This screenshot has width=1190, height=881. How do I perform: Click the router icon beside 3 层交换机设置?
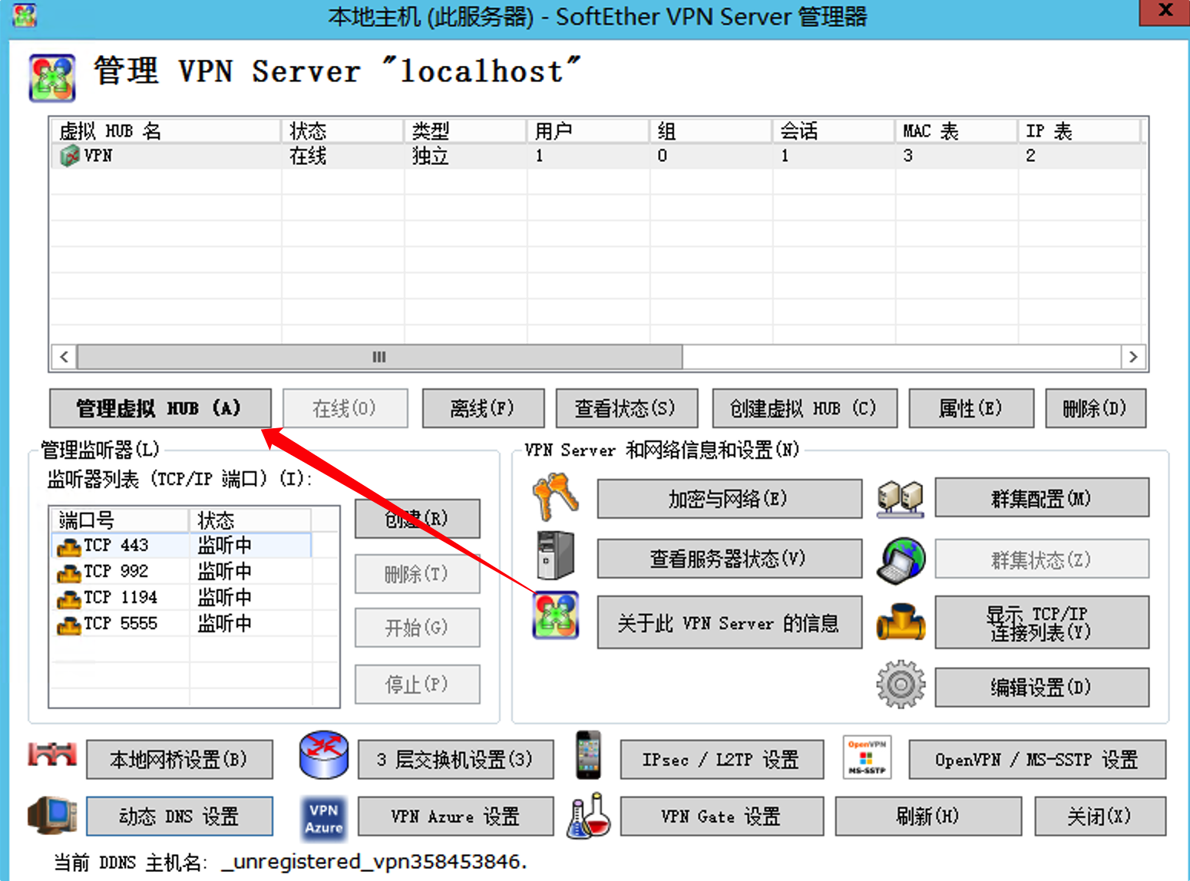coord(324,754)
